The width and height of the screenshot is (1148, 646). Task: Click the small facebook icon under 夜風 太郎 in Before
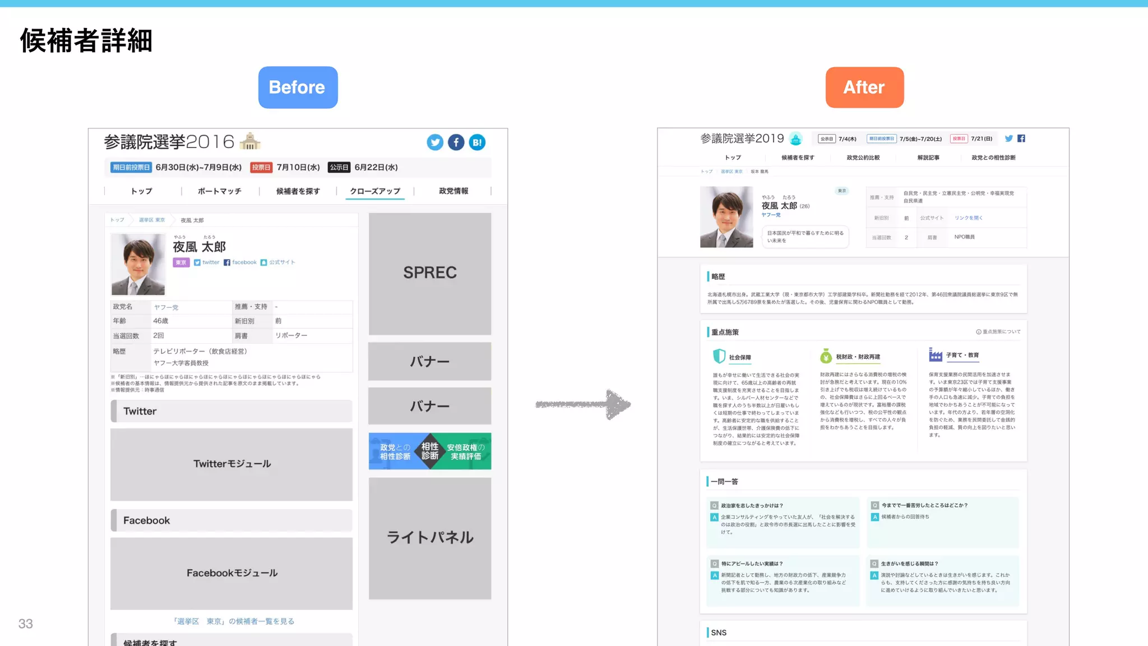(x=227, y=262)
